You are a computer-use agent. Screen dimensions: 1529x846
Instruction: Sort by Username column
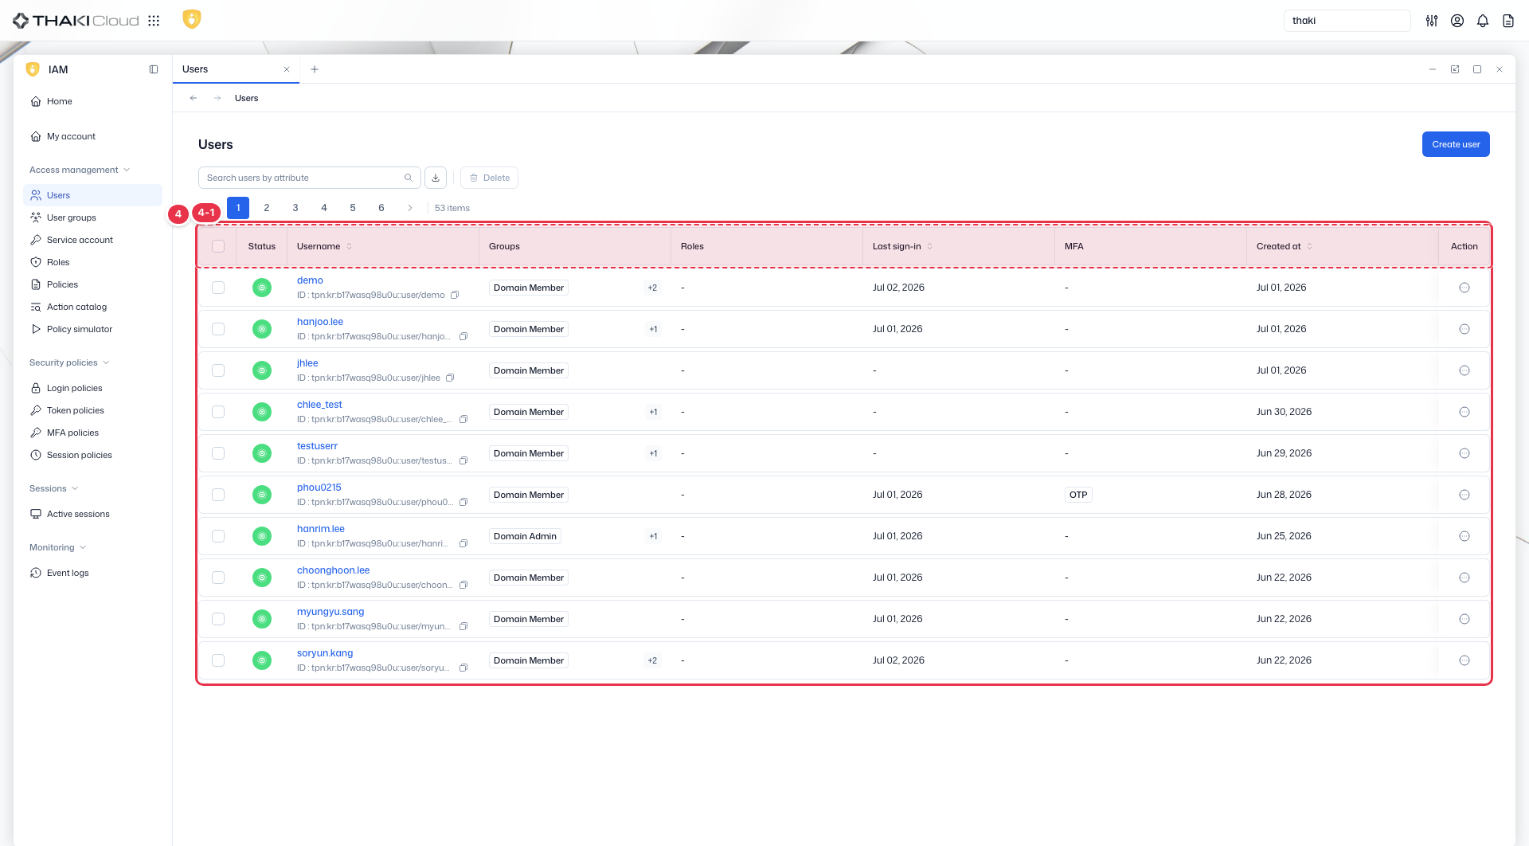point(349,246)
